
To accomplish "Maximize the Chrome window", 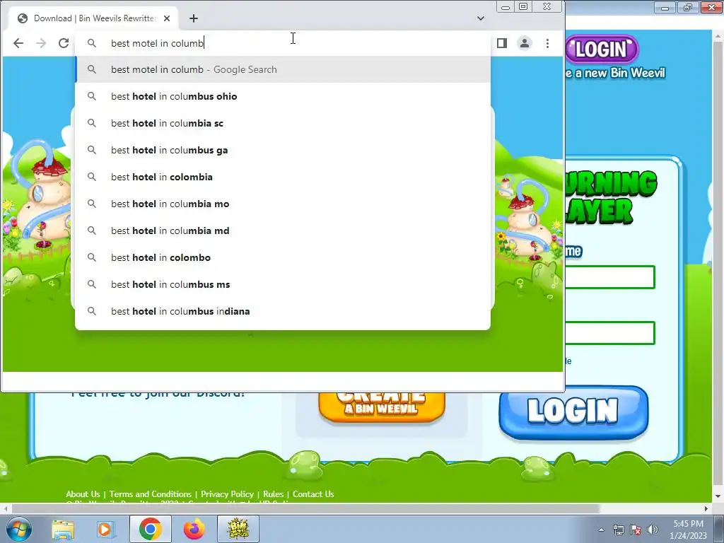I will [523, 6].
